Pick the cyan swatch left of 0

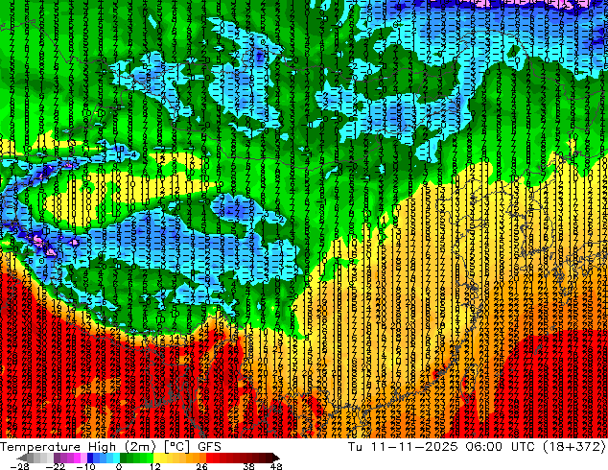pos(116,458)
